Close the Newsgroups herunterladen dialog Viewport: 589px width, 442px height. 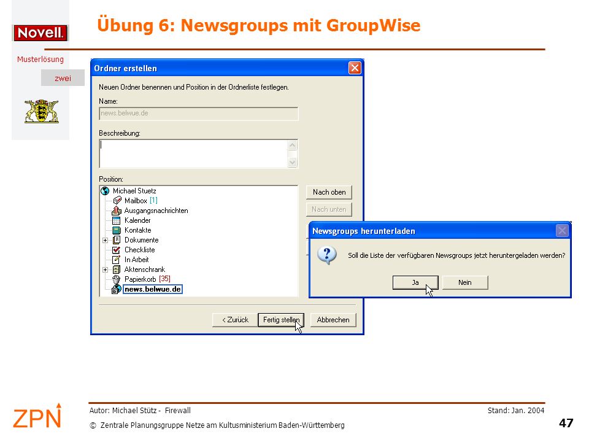click(x=562, y=230)
